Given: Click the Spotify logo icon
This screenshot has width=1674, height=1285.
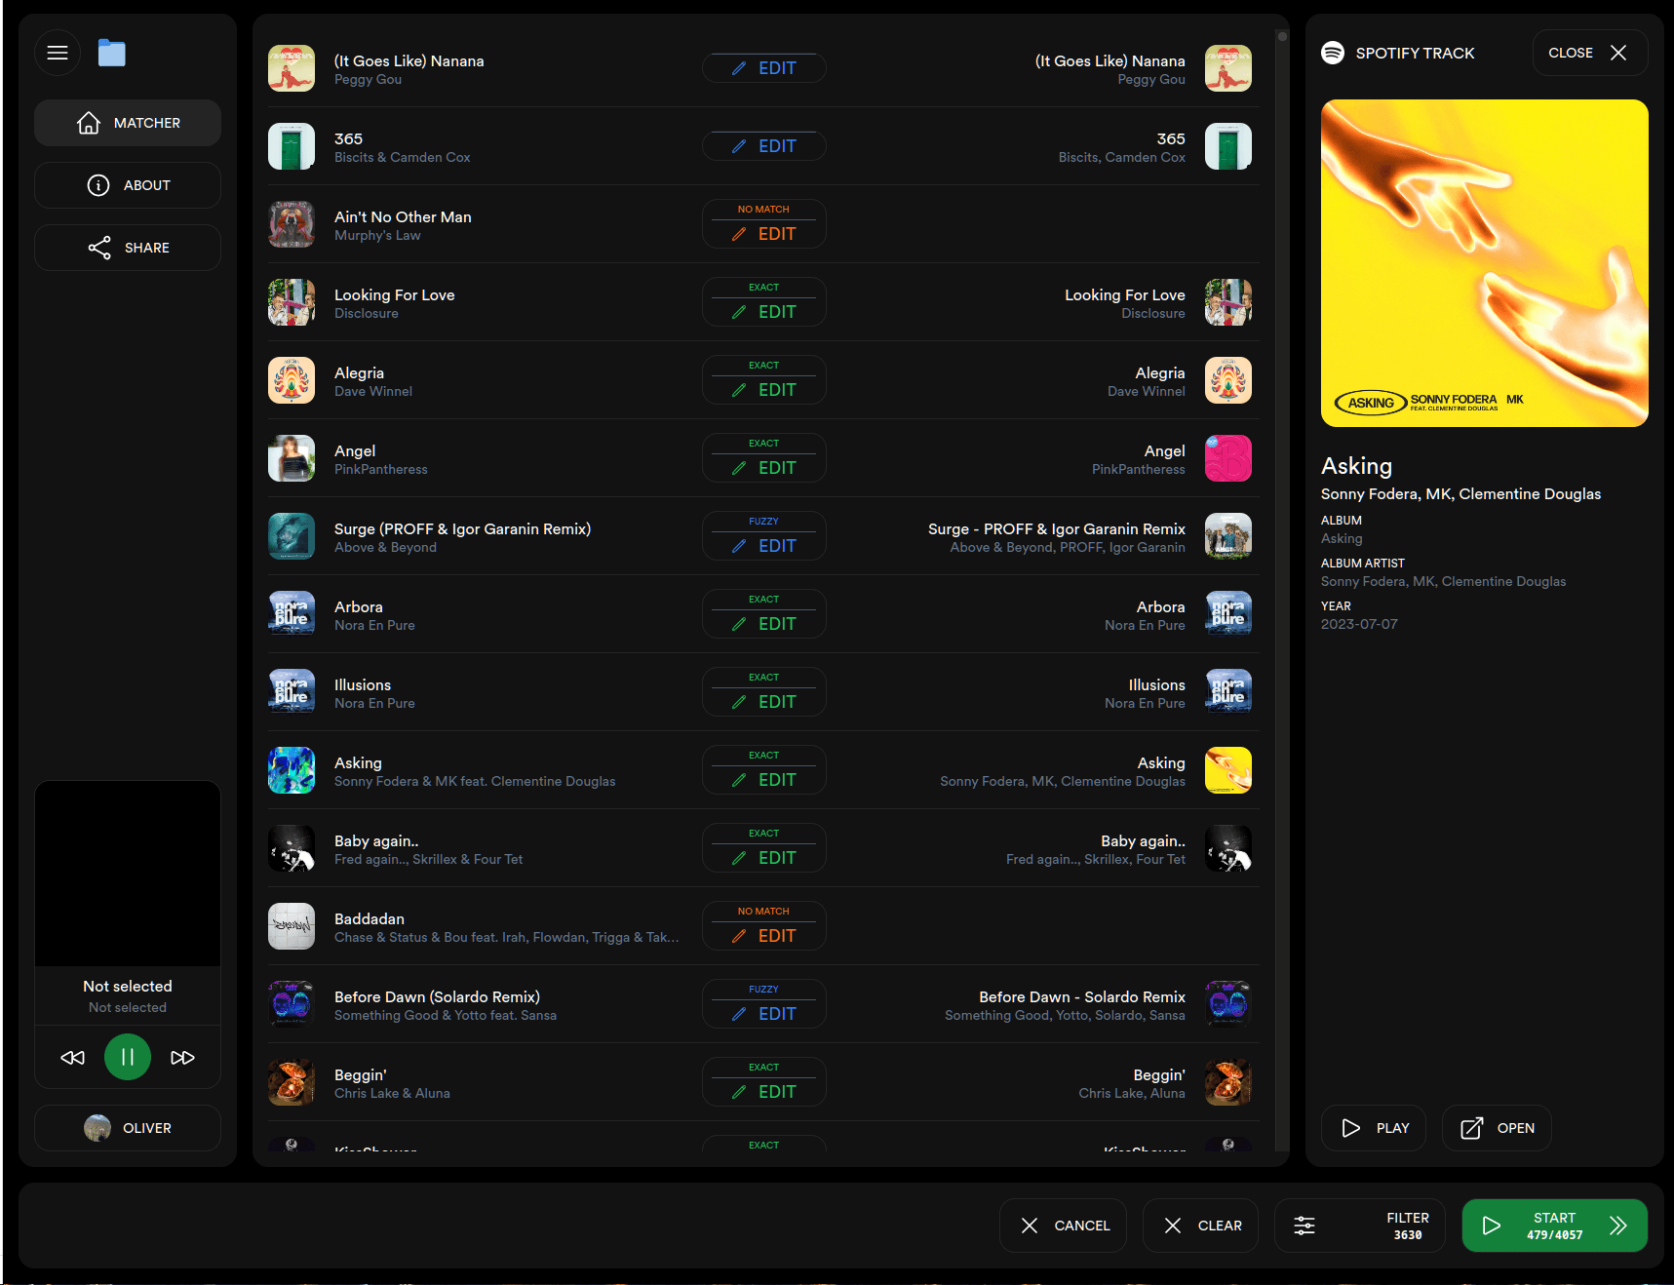Looking at the screenshot, I should [1333, 53].
